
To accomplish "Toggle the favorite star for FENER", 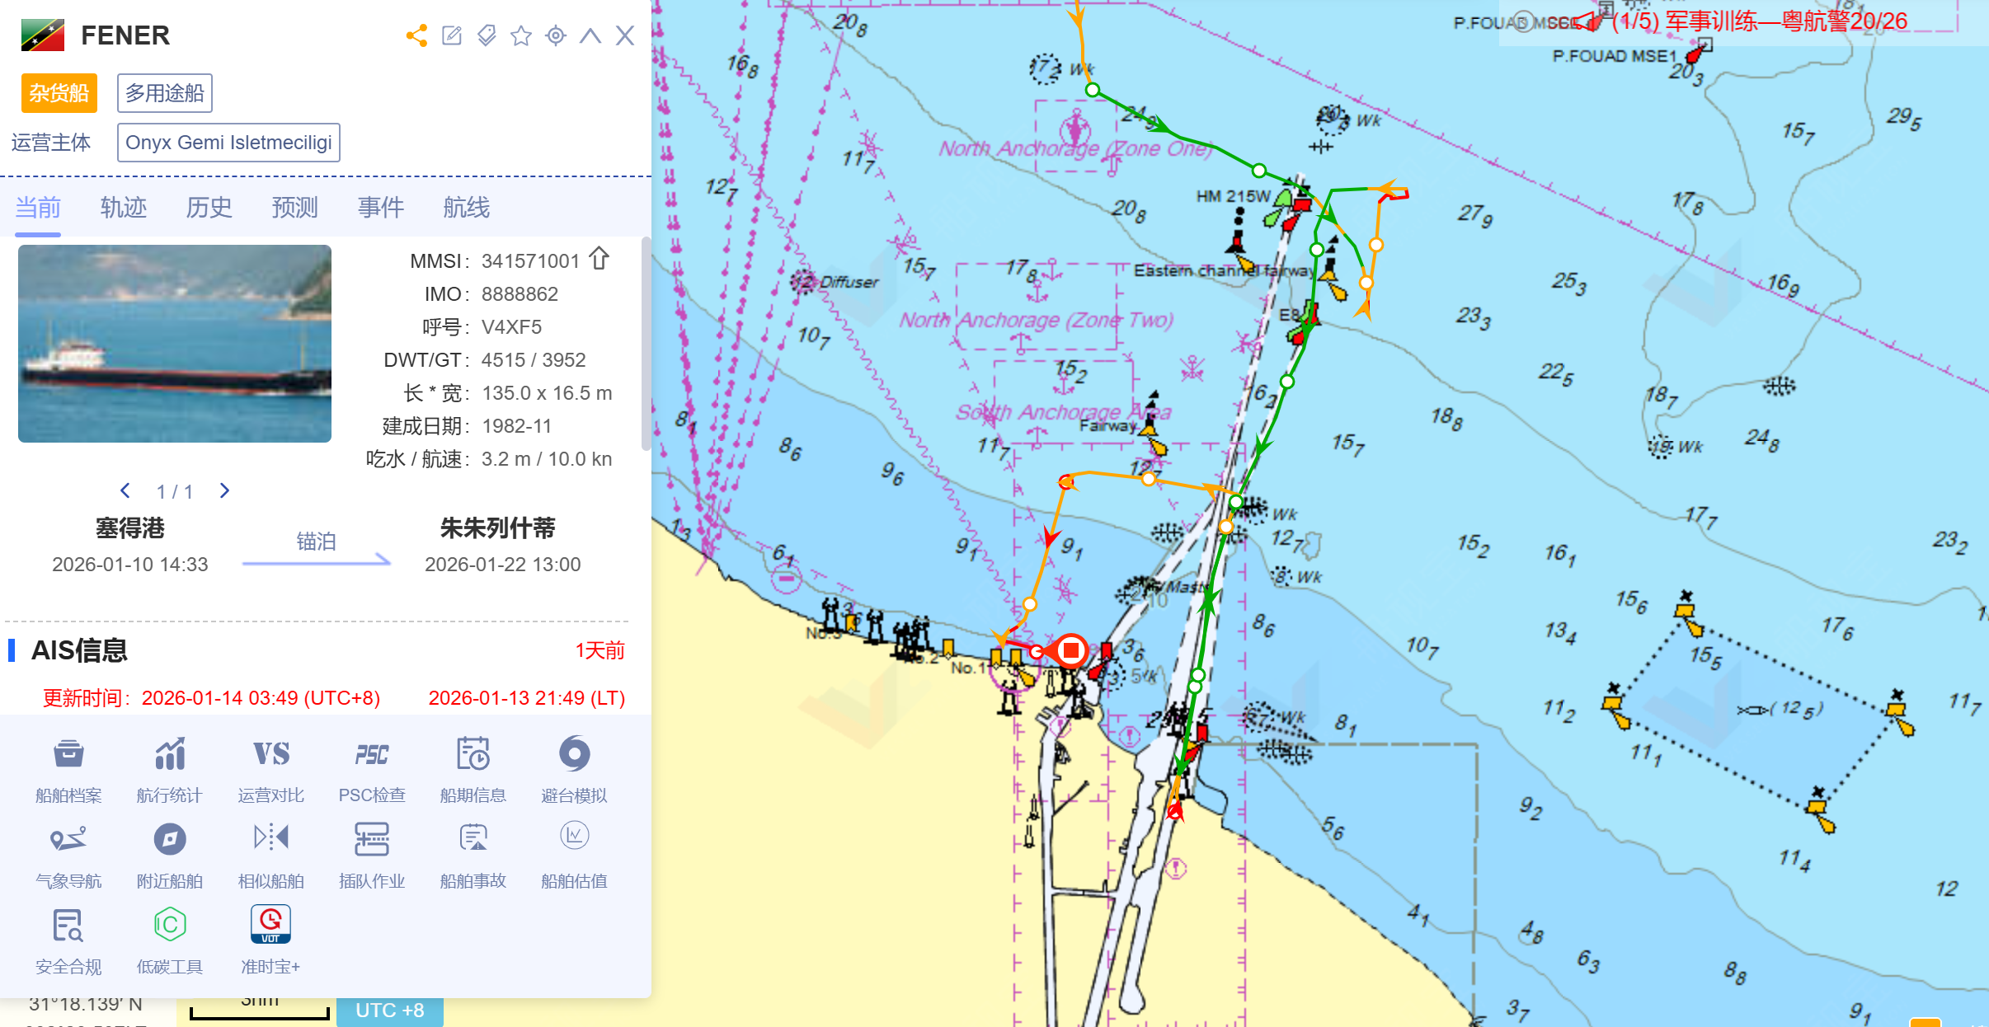I will 521,35.
